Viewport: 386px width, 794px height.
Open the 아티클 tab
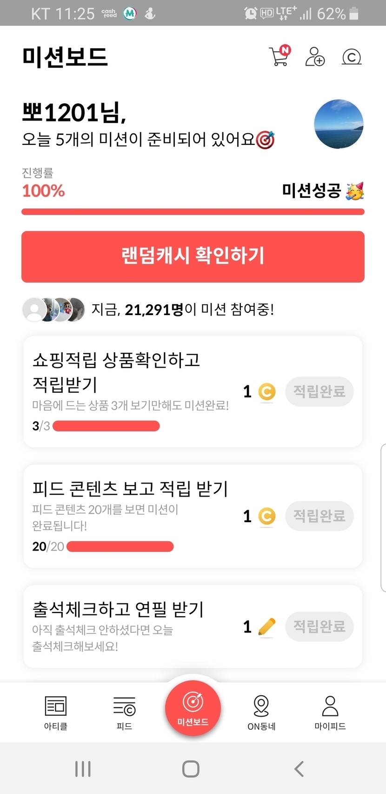56,713
